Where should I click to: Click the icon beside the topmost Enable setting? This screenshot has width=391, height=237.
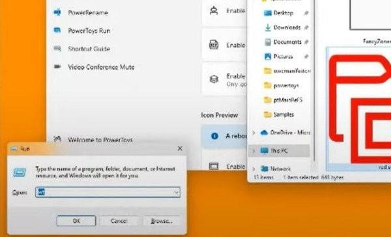click(x=214, y=10)
